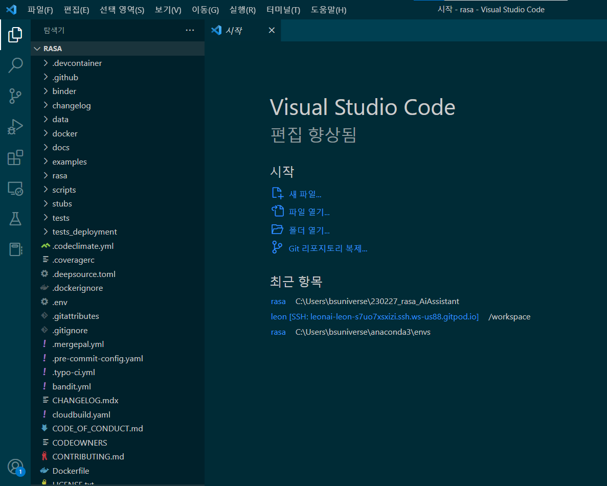Click the 새 파일... link
The width and height of the screenshot is (607, 486).
[x=305, y=194]
